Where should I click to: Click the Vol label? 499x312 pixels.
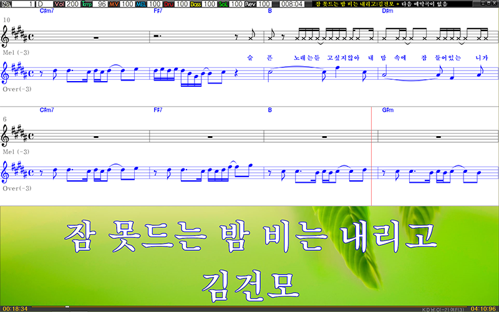point(59,4)
